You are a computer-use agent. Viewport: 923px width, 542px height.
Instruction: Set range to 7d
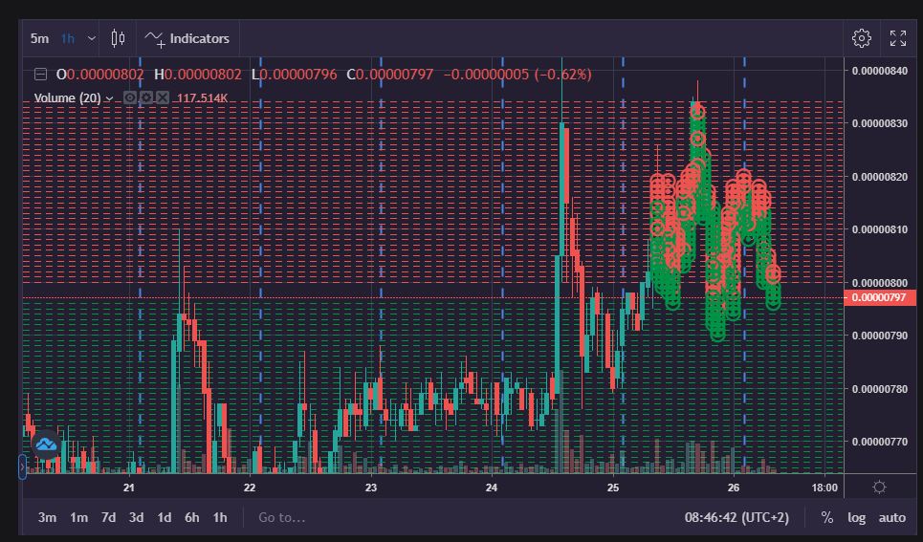coord(108,517)
